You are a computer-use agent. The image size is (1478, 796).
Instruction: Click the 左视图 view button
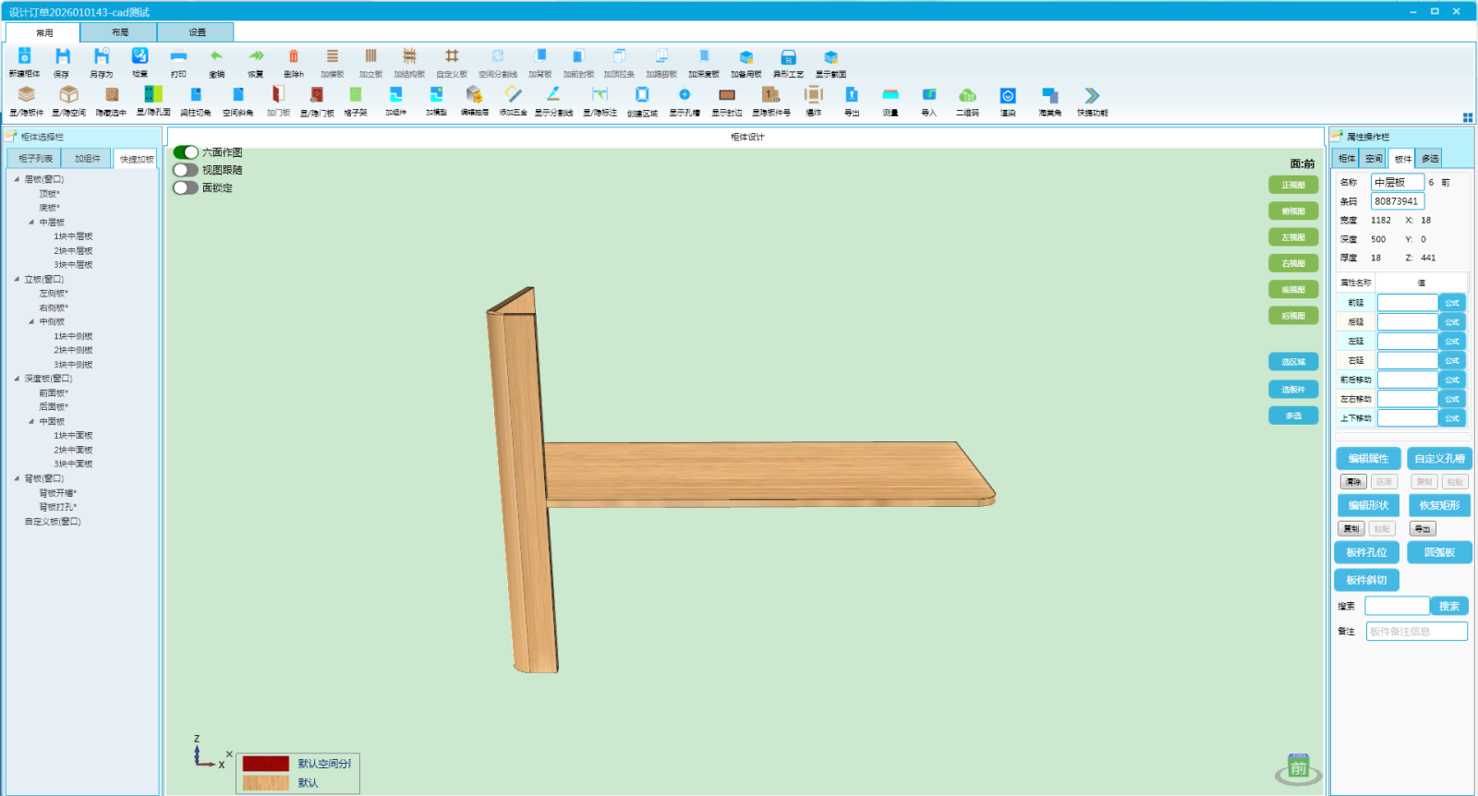click(x=1293, y=237)
